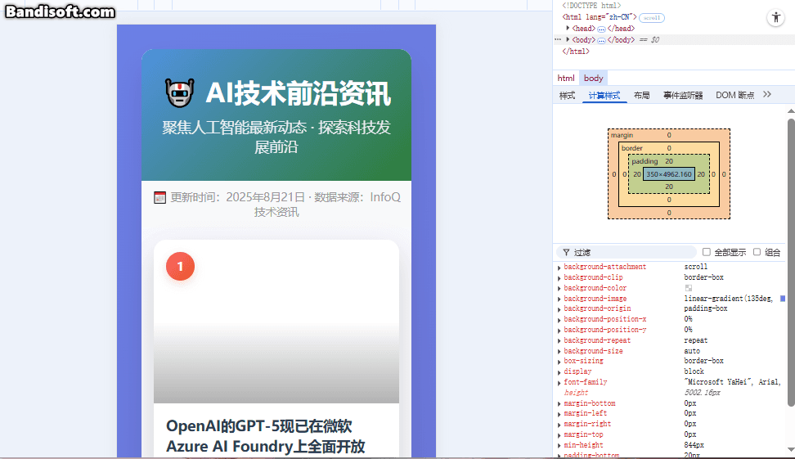Click the content size 350×4962.160 in box model
This screenshot has height=459, width=795.
tap(669, 174)
